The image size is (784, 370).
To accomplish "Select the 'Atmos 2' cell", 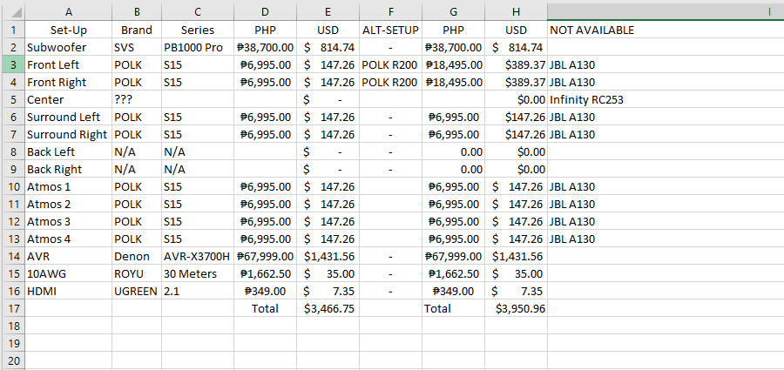I will click(x=69, y=204).
